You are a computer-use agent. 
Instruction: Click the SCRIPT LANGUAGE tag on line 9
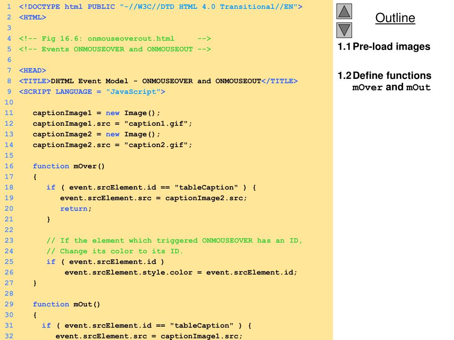[92, 92]
